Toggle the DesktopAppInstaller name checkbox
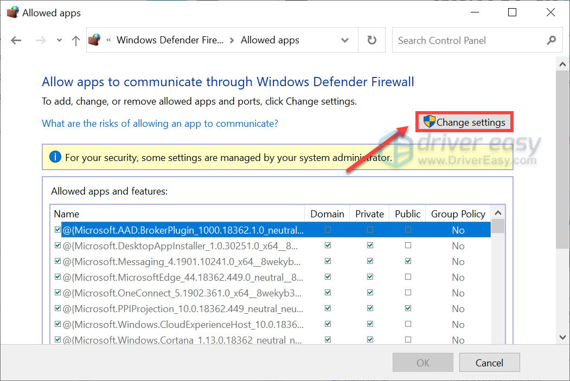Screen dimensions: 570x381 [57, 246]
